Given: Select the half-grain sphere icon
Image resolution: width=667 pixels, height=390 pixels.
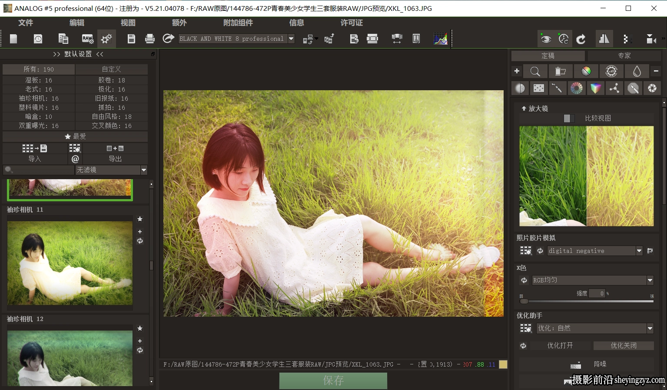Looking at the screenshot, I should [x=520, y=88].
